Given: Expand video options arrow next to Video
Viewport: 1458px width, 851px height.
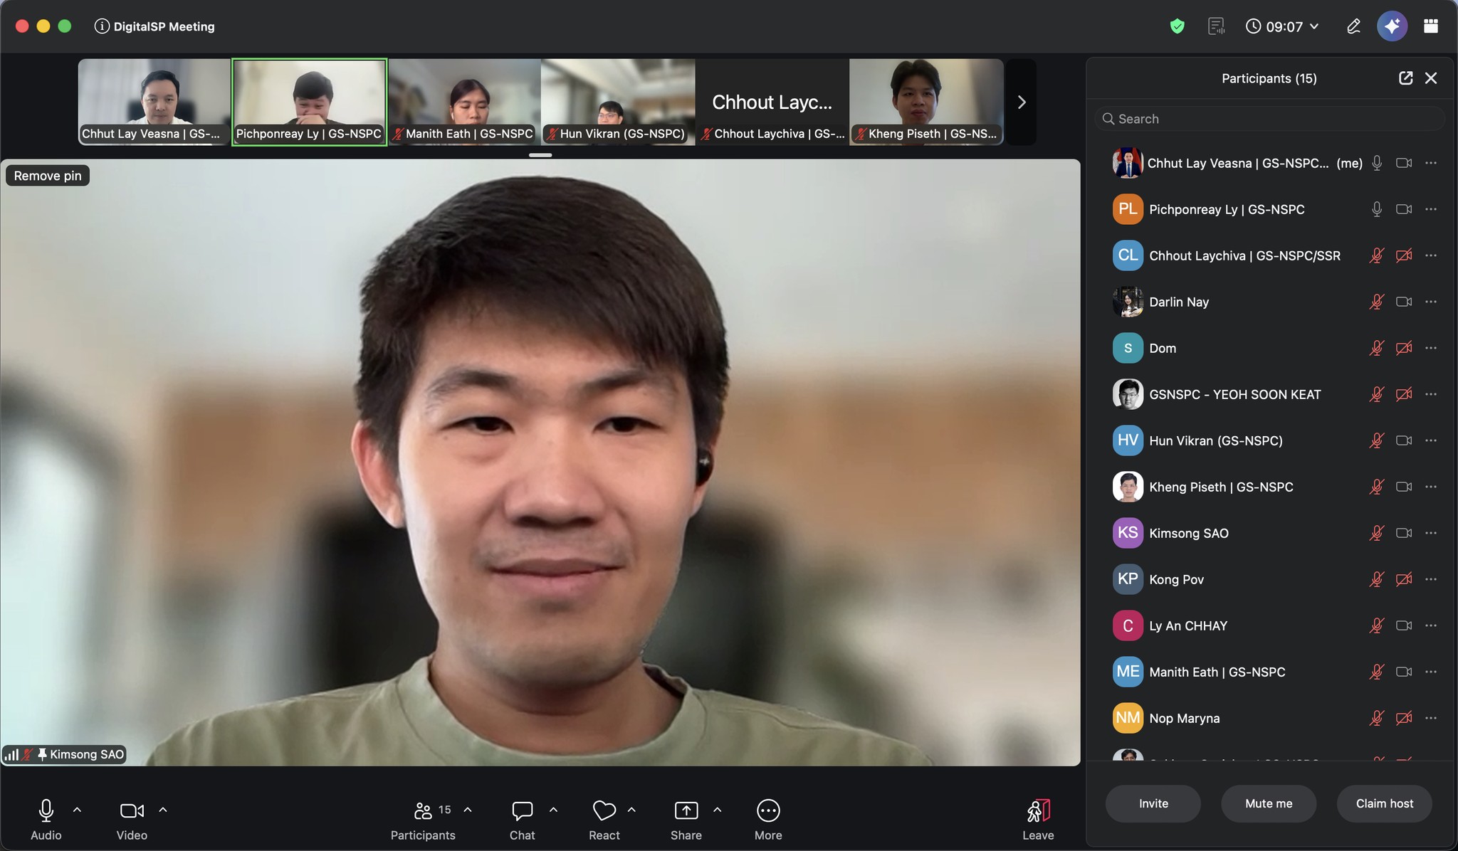Looking at the screenshot, I should click(163, 810).
